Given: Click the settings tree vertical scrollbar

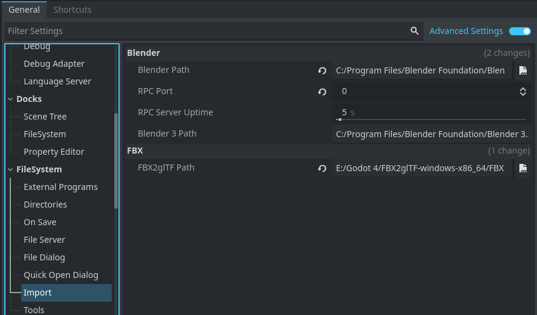Looking at the screenshot, I should coord(116,161).
